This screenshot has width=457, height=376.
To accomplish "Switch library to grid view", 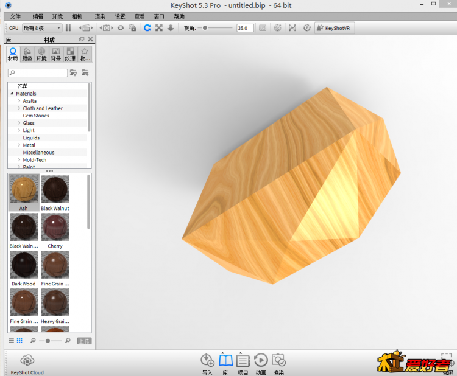I will 19,341.
